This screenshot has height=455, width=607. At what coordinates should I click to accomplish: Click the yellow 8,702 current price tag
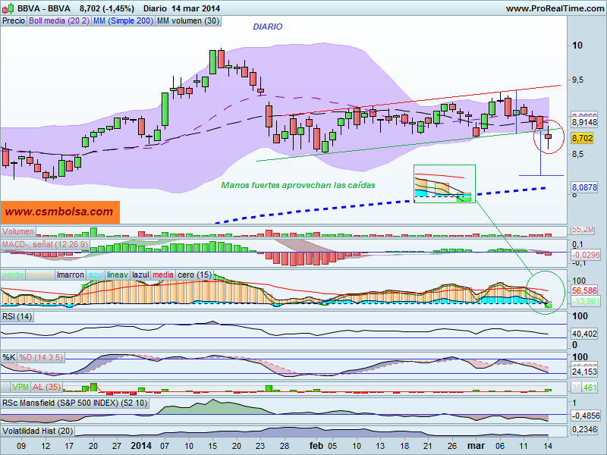[582, 138]
